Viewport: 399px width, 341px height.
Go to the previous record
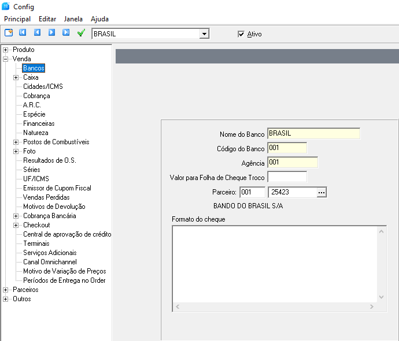[38, 33]
